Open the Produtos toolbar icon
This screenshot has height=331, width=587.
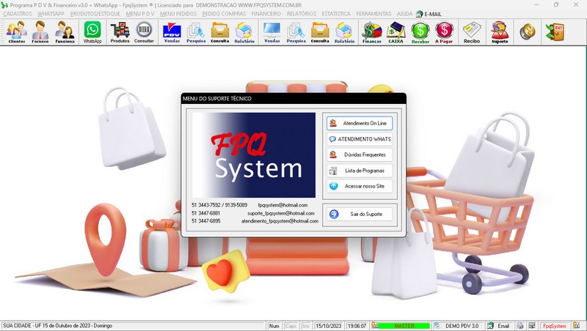coord(120,32)
